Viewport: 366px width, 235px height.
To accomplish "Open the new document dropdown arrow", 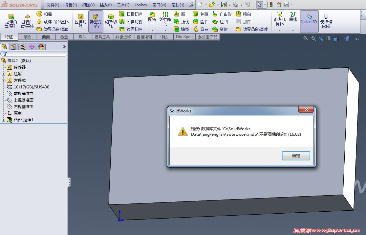I will tap(206, 5).
